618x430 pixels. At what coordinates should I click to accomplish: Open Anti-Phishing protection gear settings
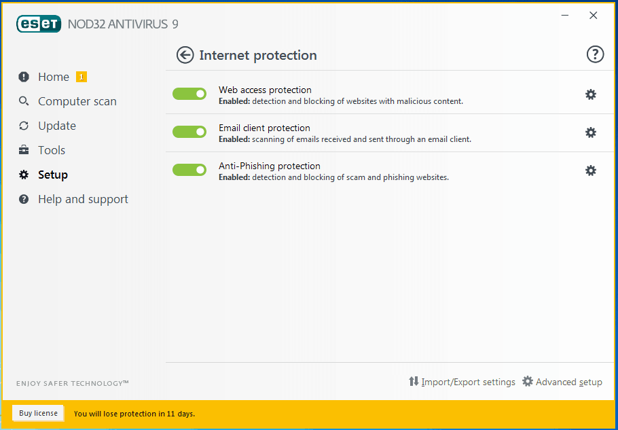(590, 171)
